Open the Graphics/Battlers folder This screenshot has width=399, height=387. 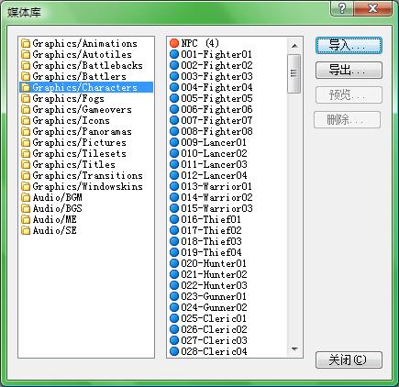click(x=79, y=76)
